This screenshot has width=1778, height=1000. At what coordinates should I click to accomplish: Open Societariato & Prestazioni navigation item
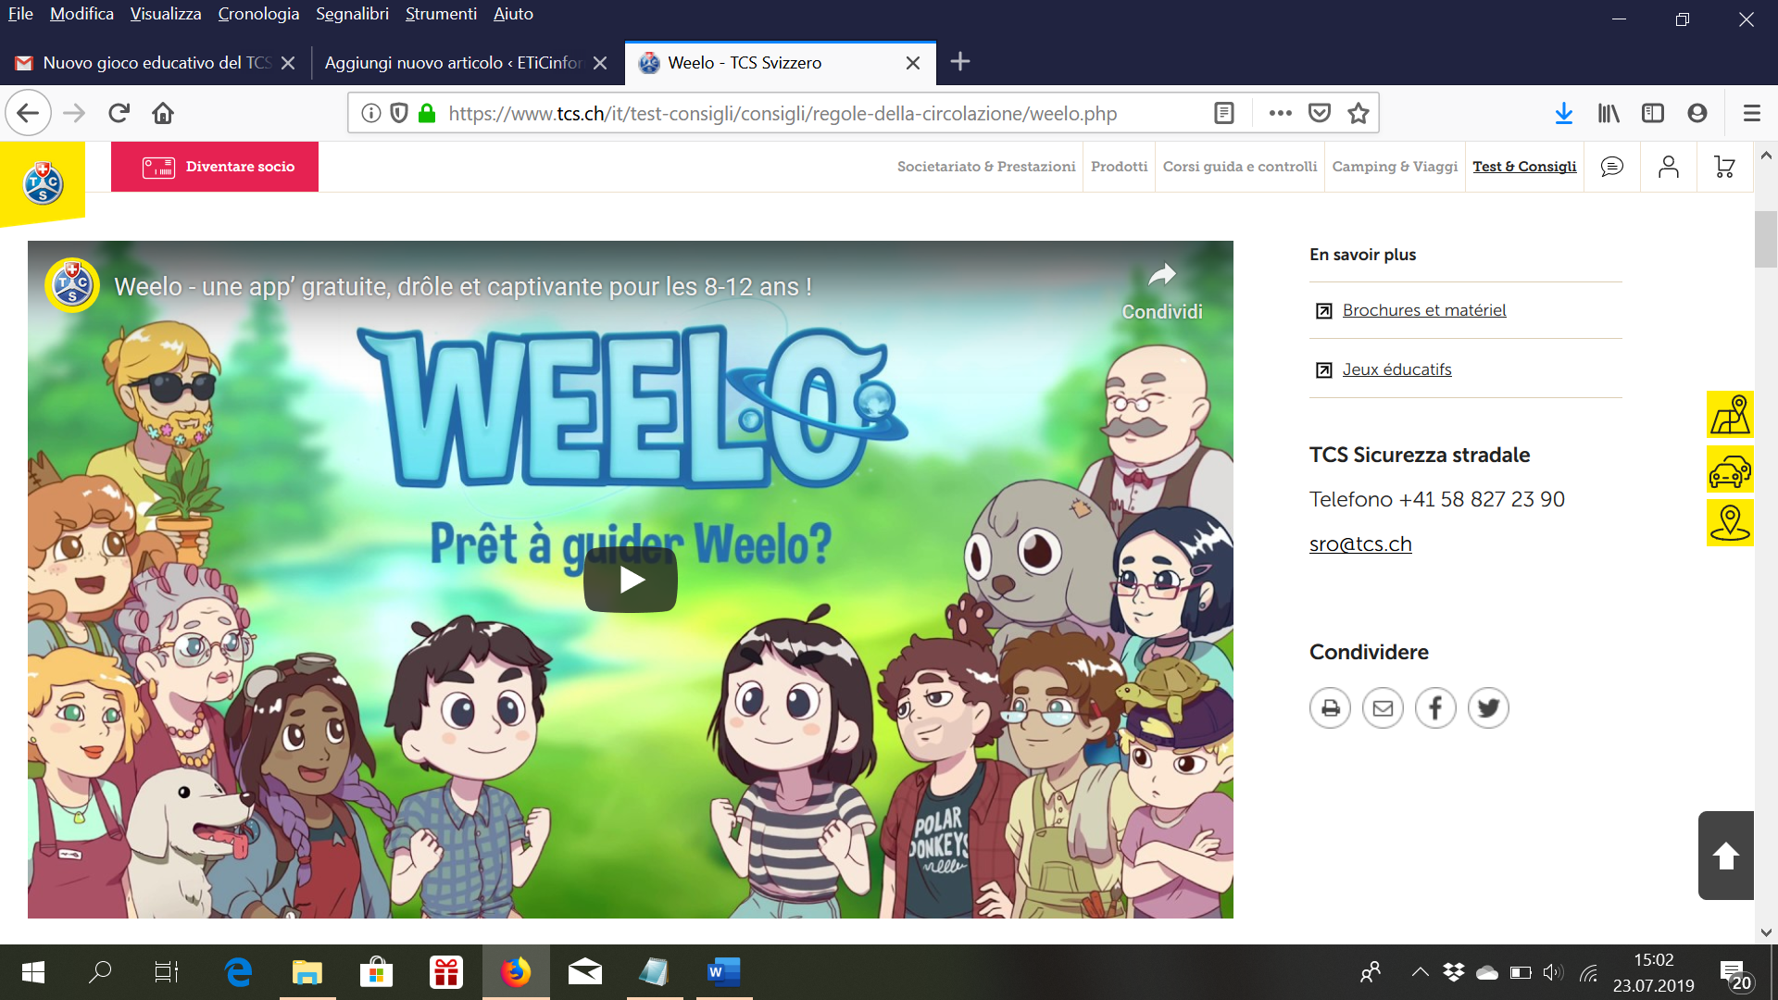[986, 167]
